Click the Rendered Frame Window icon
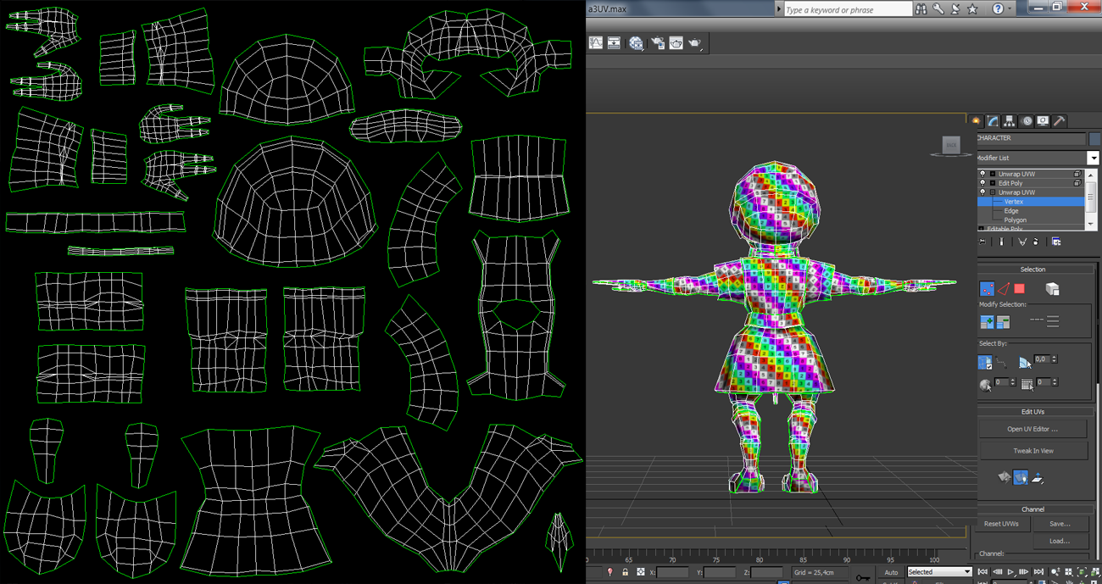The width and height of the screenshot is (1102, 584). 676,42
